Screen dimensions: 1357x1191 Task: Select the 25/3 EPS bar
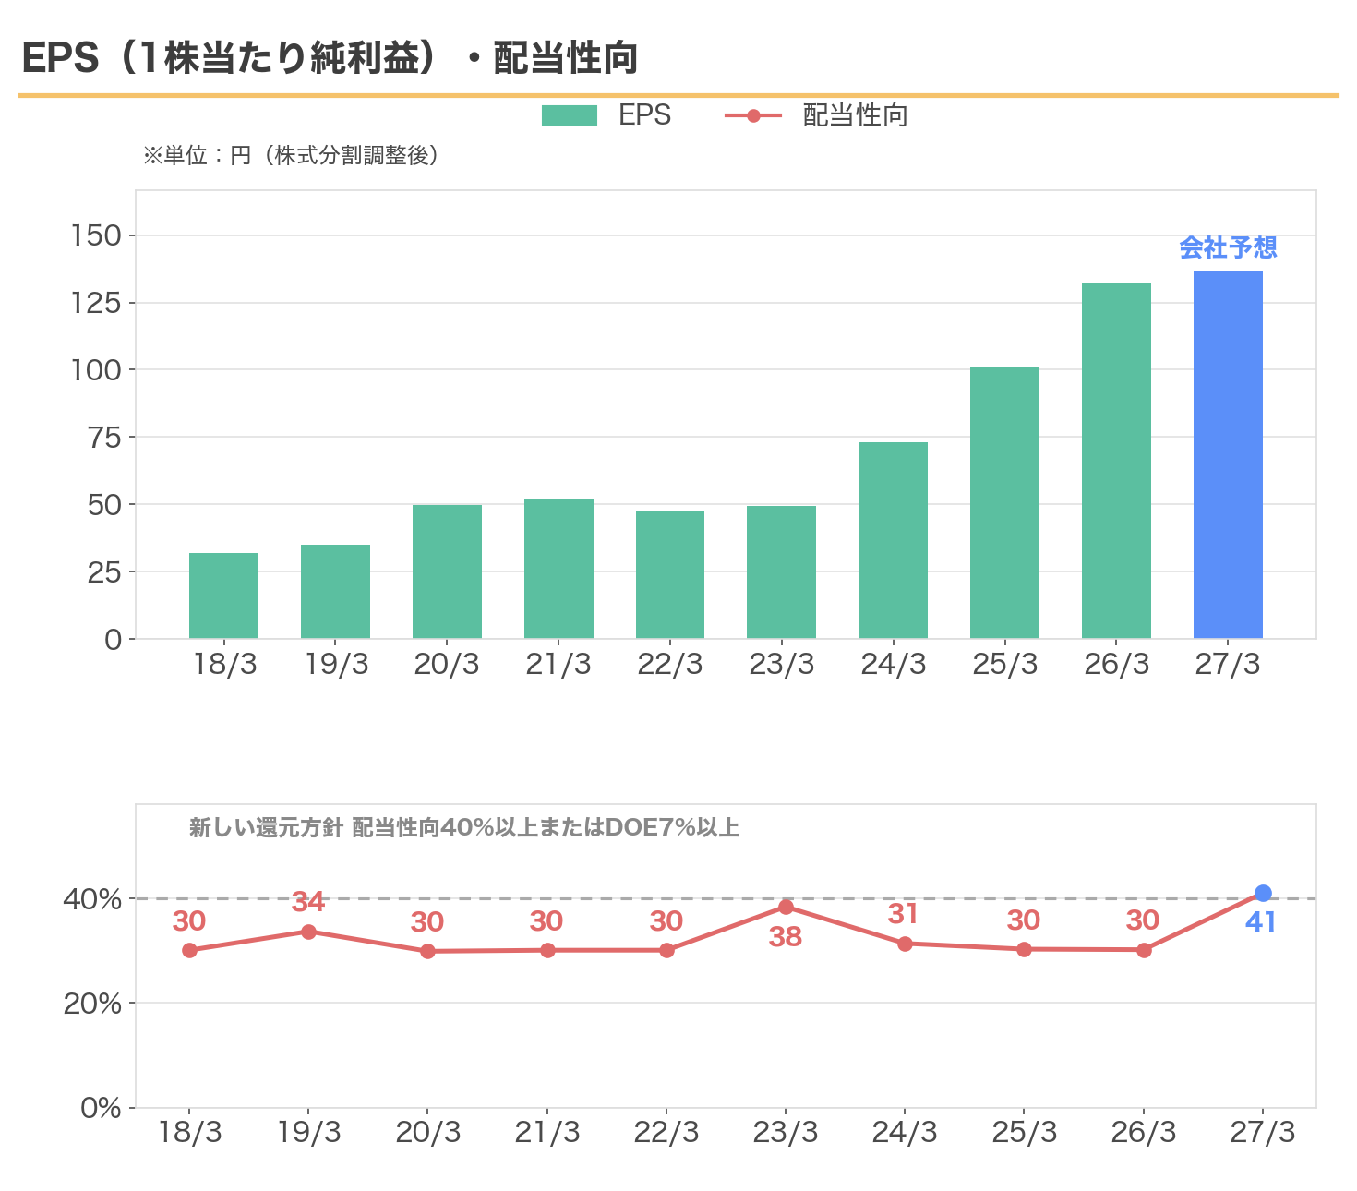[x=1004, y=502]
